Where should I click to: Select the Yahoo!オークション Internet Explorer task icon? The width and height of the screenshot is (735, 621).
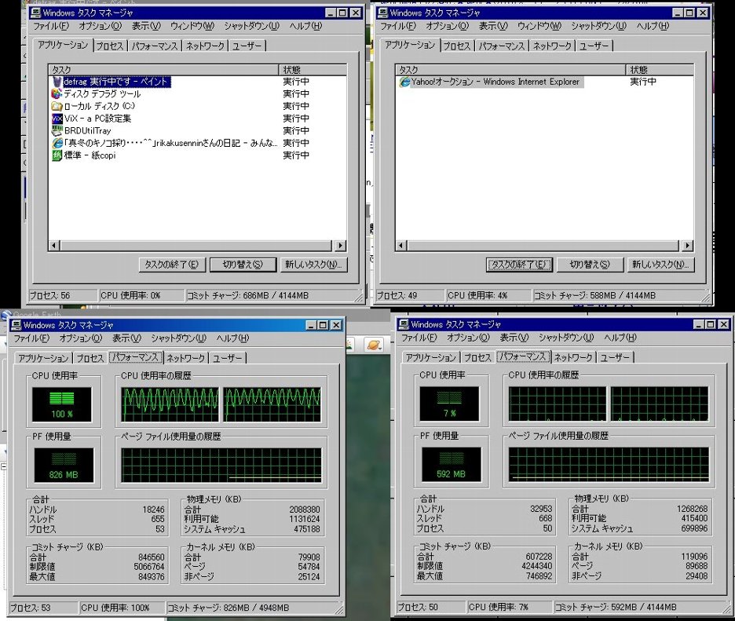tap(404, 82)
